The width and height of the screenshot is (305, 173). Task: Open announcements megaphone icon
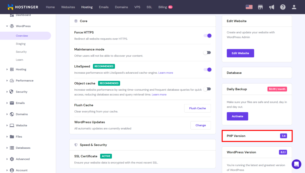[272, 7]
